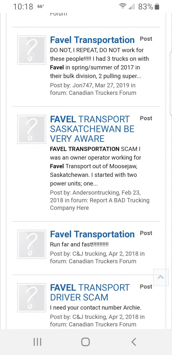Screen dimensions: 172x355
Task: Open 'FAVEL TRANSPORT SASKATCHEWAN BE VERY AWARE' thread
Action: (x=92, y=129)
